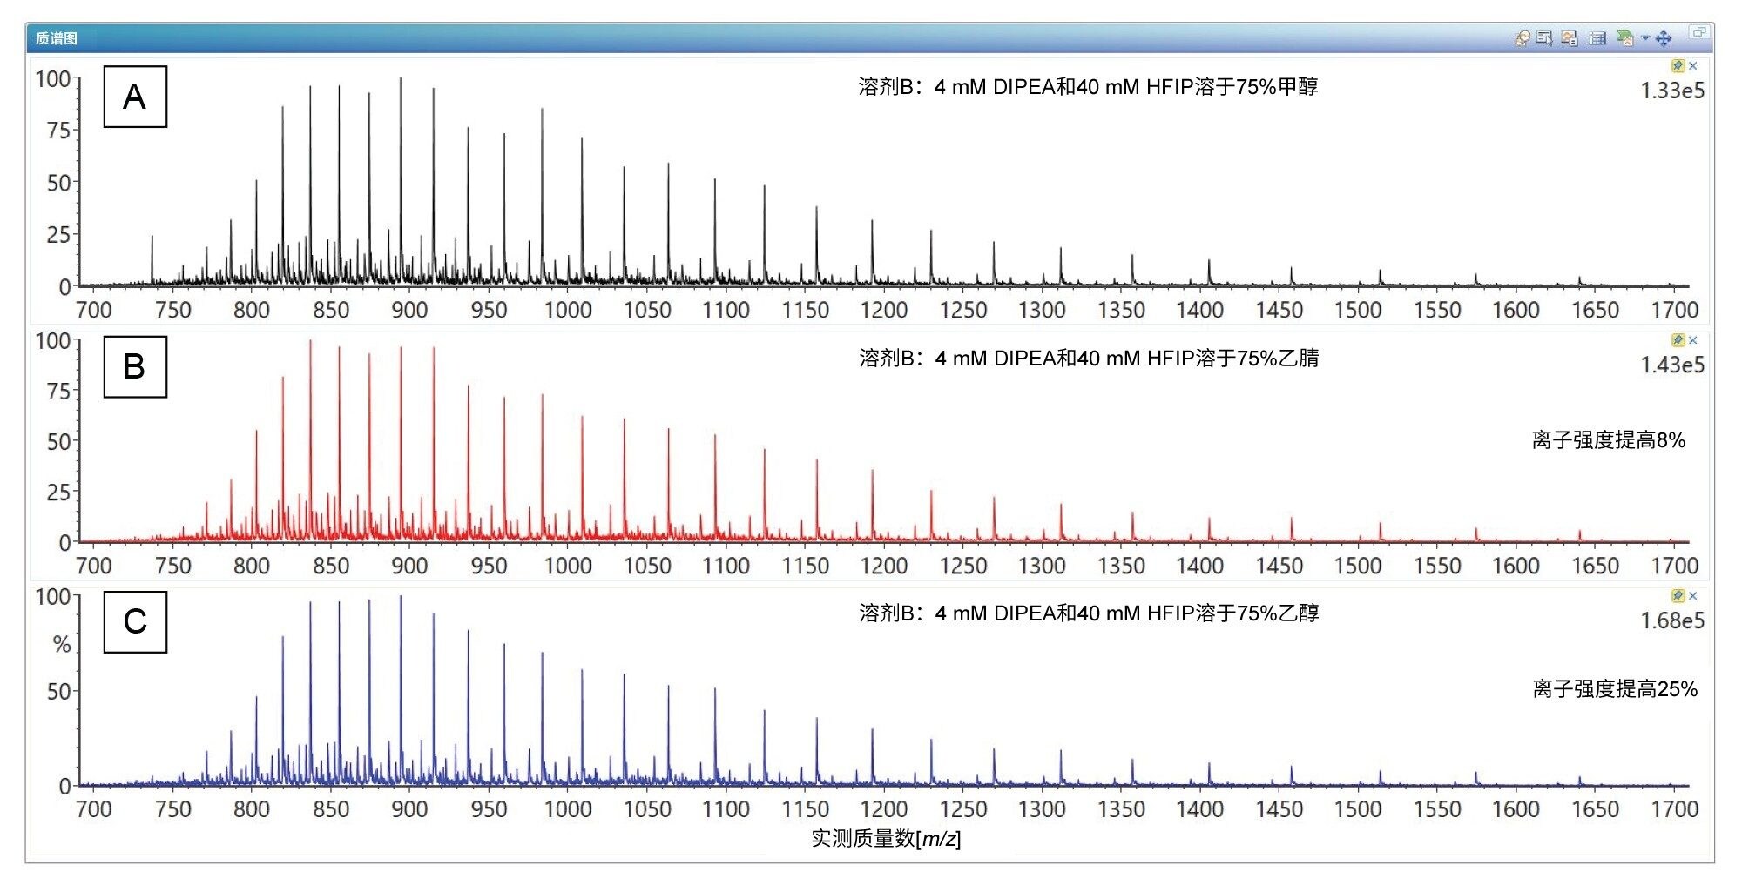Click the 75%乙醇 solvent B caption
The width and height of the screenshot is (1742, 885).
click(x=1089, y=613)
